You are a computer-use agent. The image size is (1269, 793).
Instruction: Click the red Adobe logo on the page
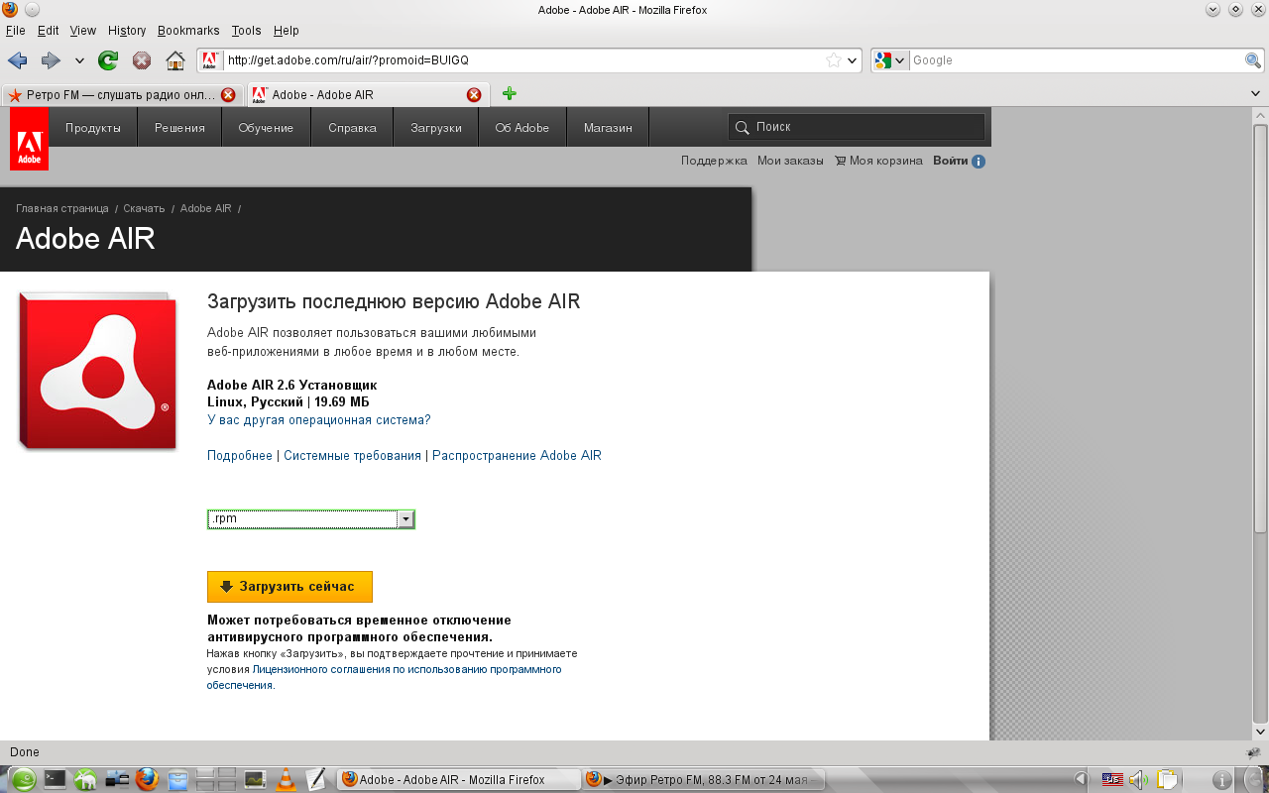(x=29, y=139)
